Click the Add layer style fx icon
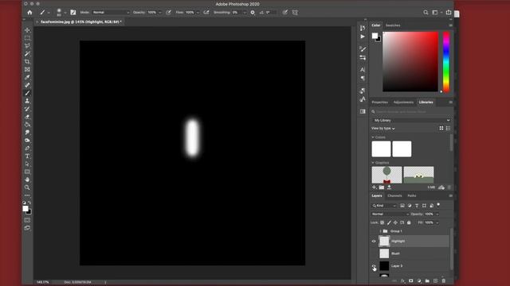The image size is (510, 286). pos(402,280)
